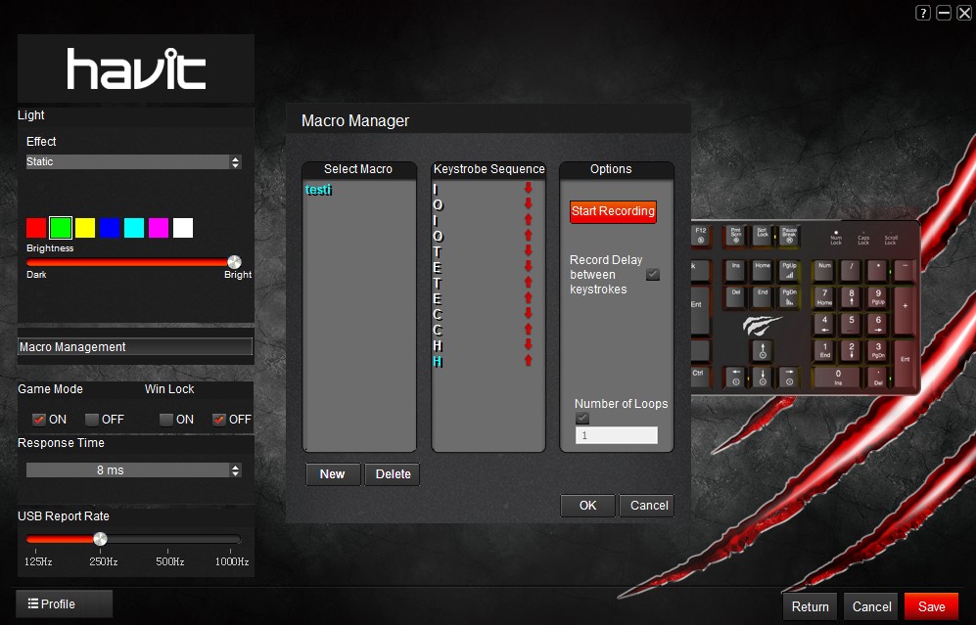The width and height of the screenshot is (976, 625).
Task: Select the testi macro in list
Action: [x=319, y=190]
